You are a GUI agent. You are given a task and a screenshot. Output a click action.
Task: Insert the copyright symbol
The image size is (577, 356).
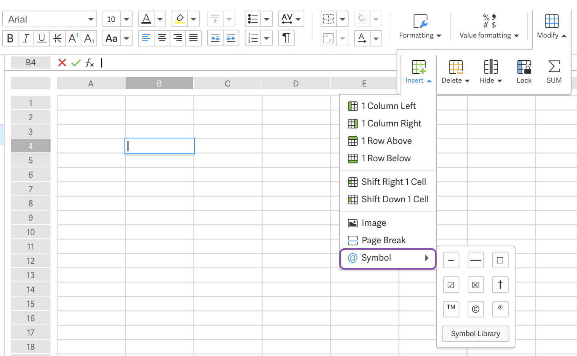click(475, 309)
